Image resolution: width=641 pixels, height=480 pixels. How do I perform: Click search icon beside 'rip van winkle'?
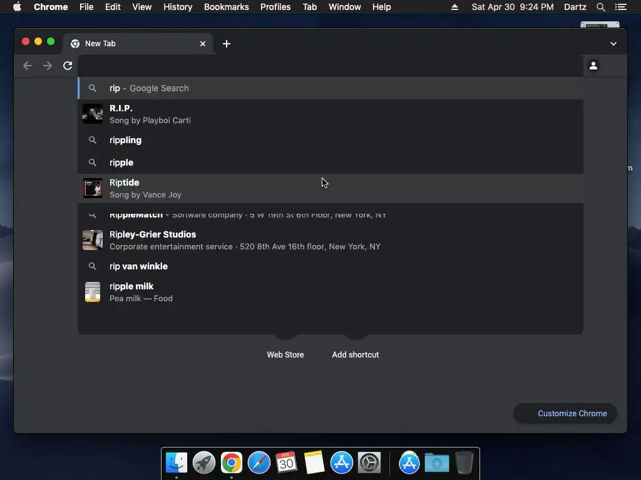pyautogui.click(x=93, y=266)
